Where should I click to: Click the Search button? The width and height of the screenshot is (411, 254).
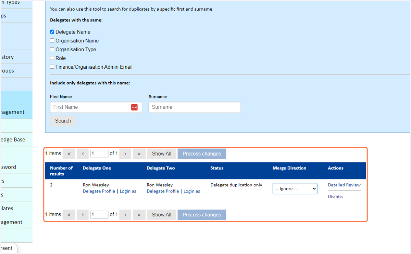(x=63, y=121)
